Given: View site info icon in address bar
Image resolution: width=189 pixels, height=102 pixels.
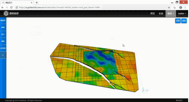Looking at the screenshot, I should tap(17, 8).
